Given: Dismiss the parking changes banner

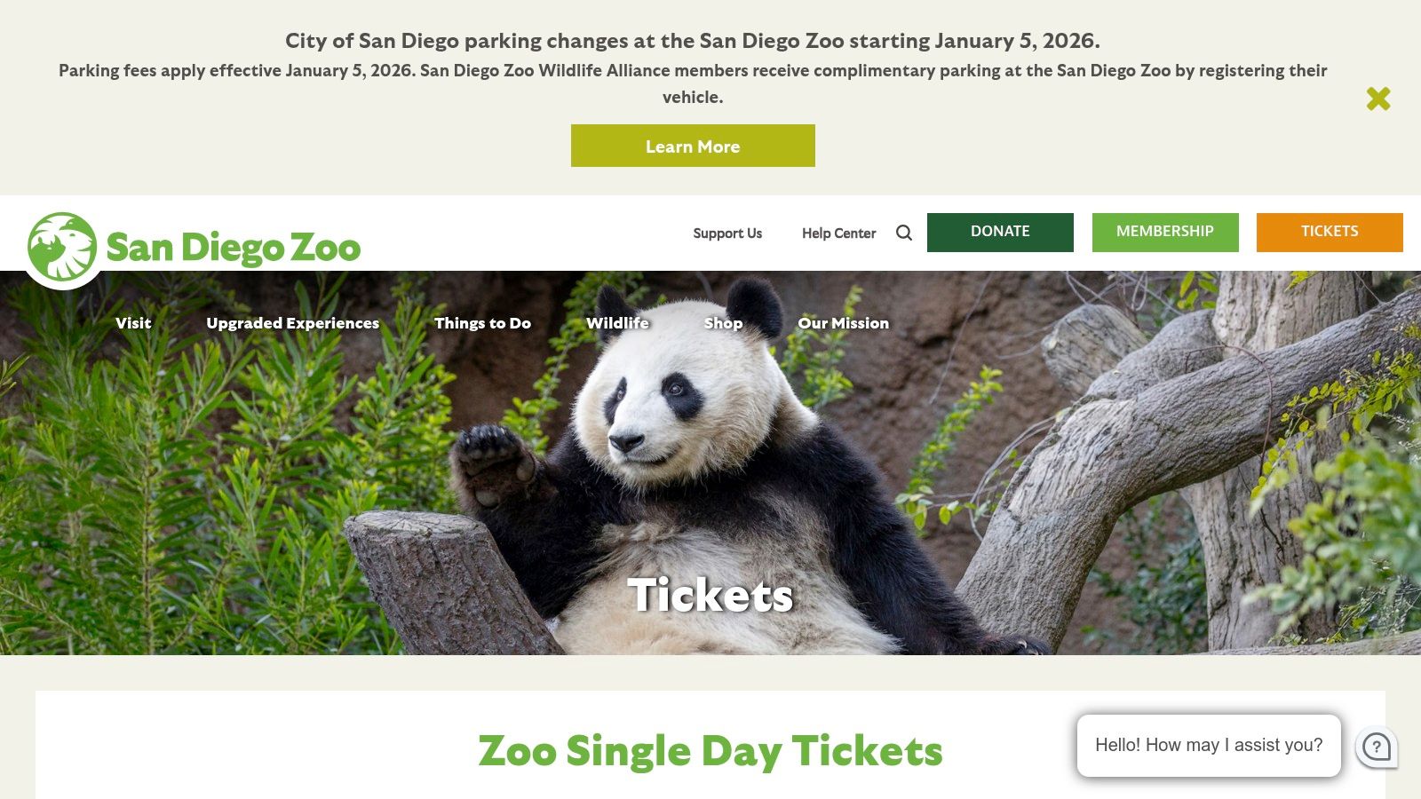Looking at the screenshot, I should pyautogui.click(x=1378, y=99).
